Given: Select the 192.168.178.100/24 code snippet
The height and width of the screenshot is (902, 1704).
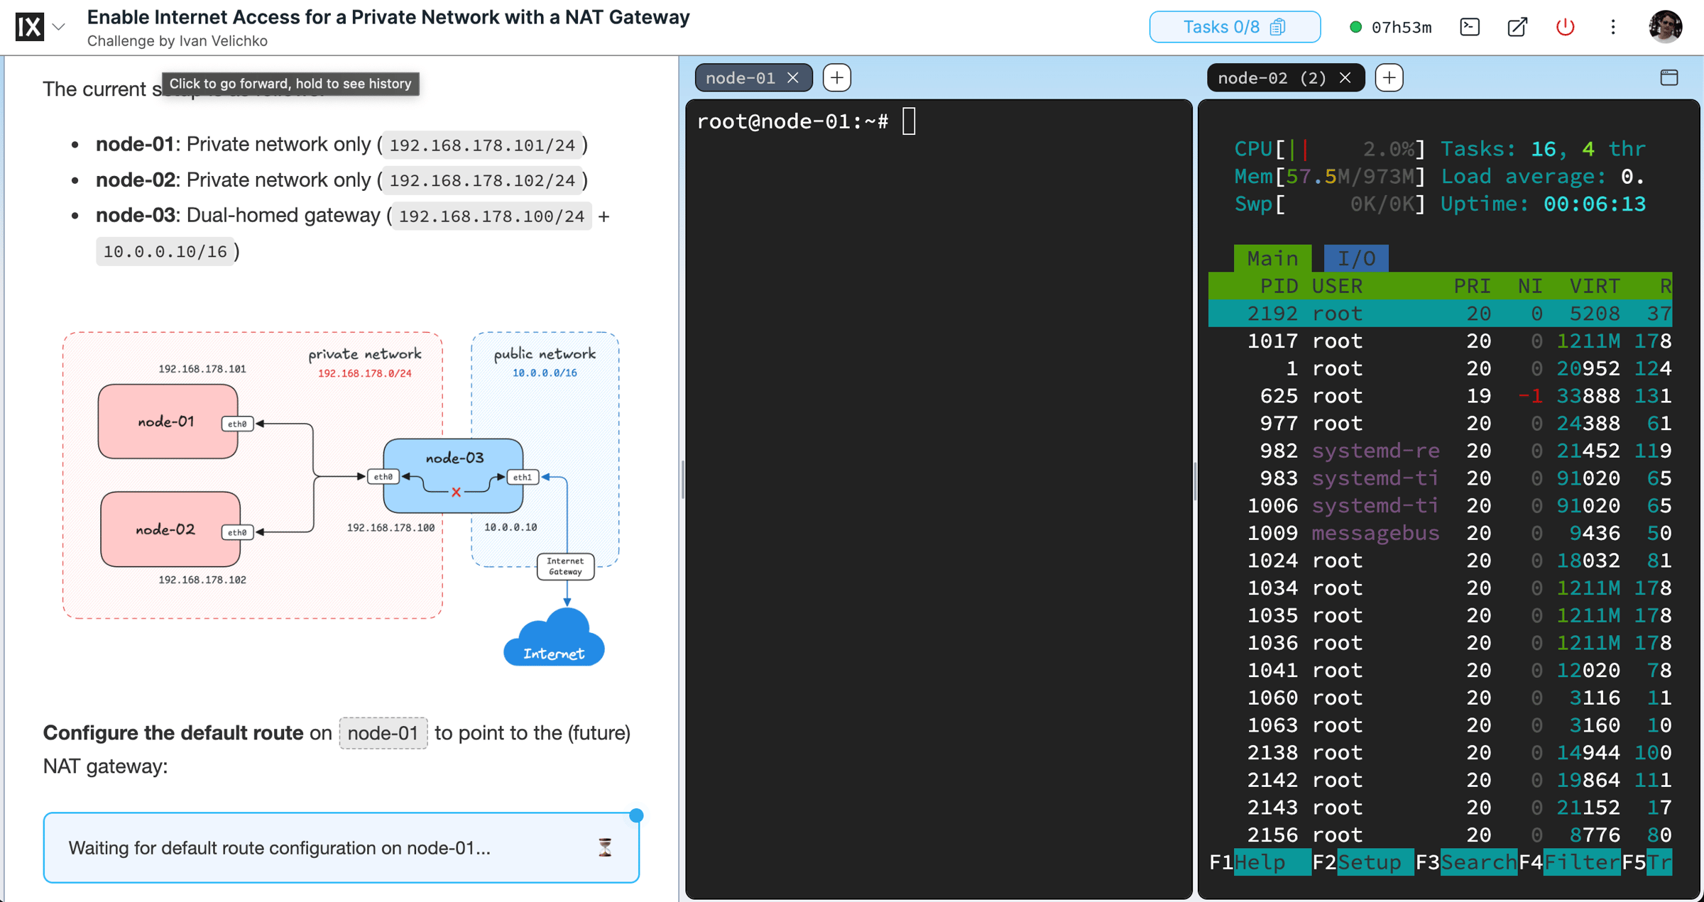Looking at the screenshot, I should click(491, 216).
